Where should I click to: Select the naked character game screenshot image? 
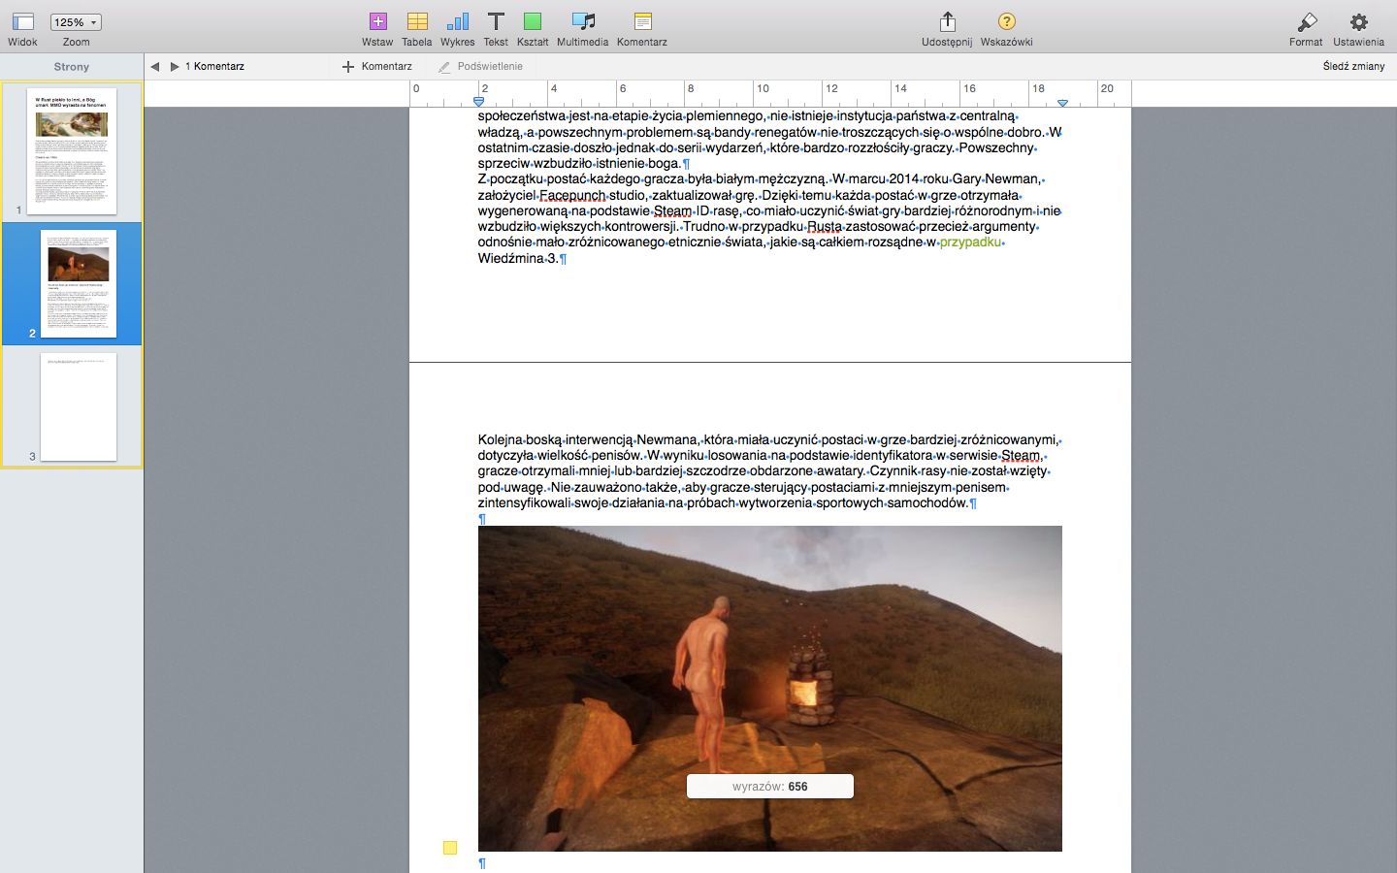(770, 689)
